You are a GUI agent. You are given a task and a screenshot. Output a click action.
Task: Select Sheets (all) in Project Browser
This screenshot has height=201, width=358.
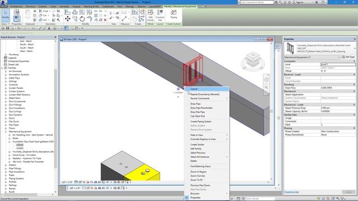click(x=13, y=65)
